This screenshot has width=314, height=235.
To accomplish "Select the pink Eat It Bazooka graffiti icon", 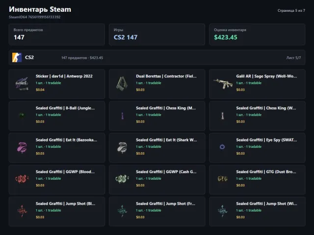I will point(22,147).
